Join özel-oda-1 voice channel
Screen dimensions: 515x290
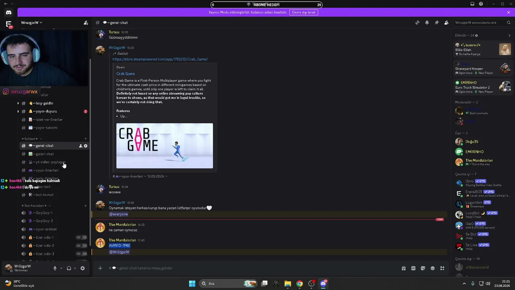54,237
